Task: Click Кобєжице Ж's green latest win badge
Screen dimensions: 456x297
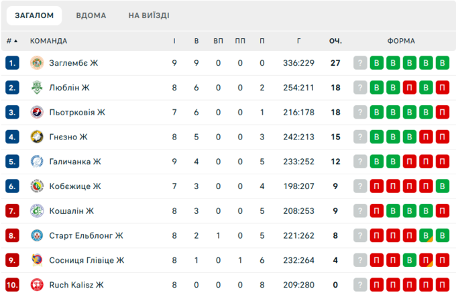Action: tap(442, 186)
